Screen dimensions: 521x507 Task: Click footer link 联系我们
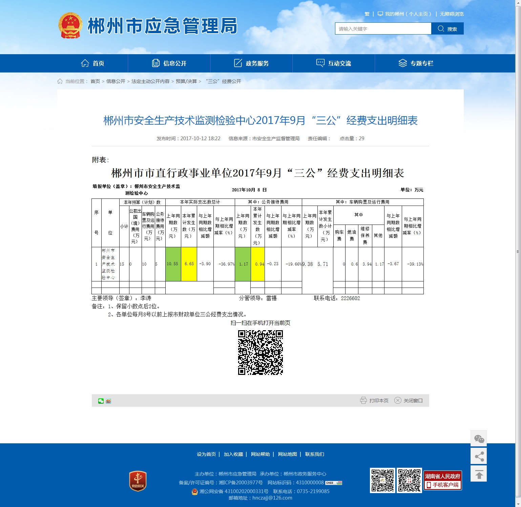point(315,454)
